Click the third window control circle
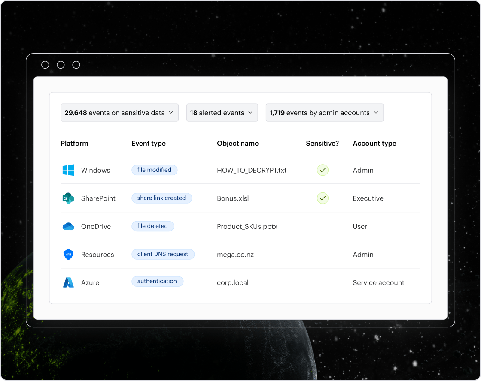 (76, 65)
